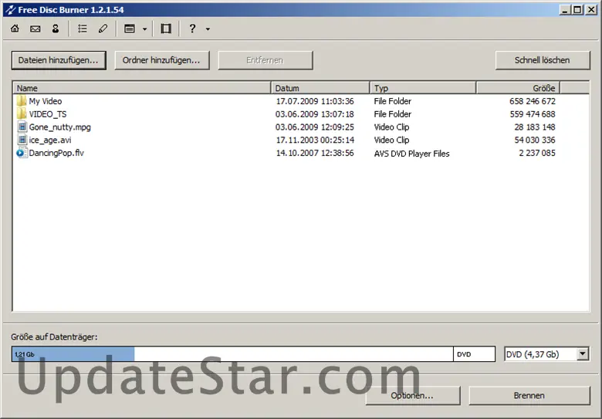Click AVS DVD Player Files type
The height and width of the screenshot is (419, 602).
click(x=411, y=154)
